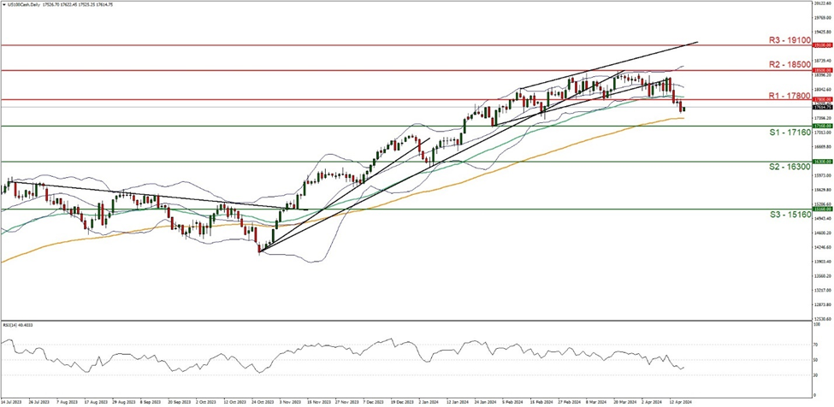The width and height of the screenshot is (834, 407).
Task: Click the 16300.00 green price tag on axis
Action: coord(822,162)
